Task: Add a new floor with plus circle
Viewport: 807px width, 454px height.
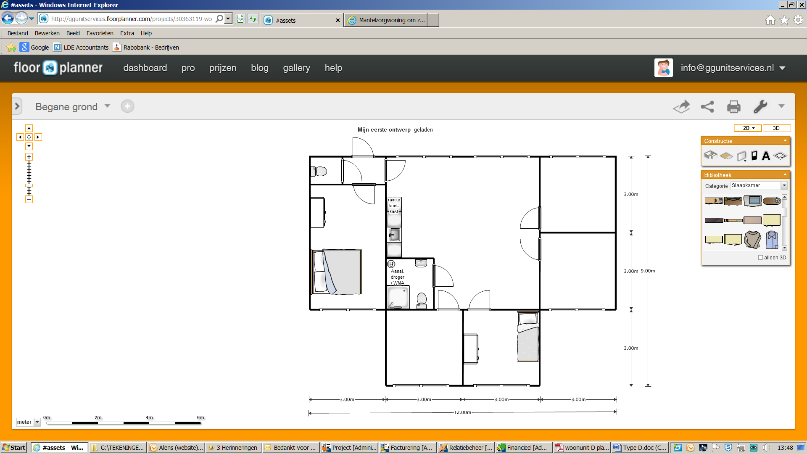Action: 127,106
